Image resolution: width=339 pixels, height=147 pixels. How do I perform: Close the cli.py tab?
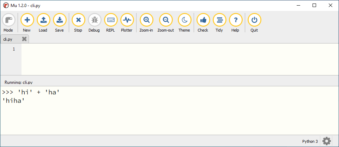click(24, 39)
